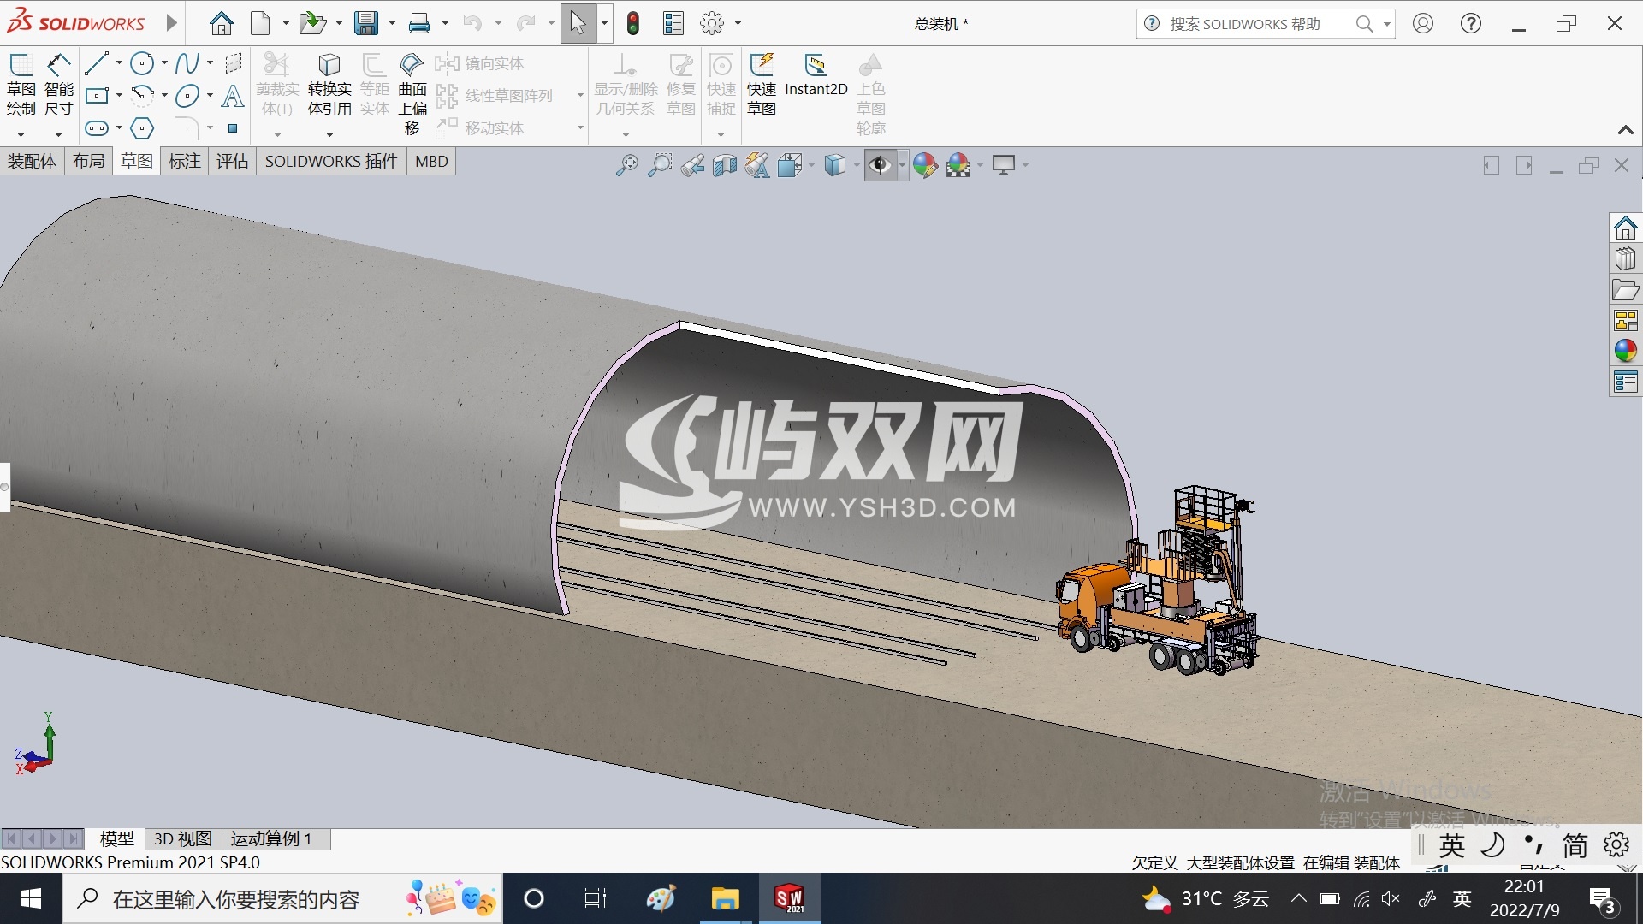The height and width of the screenshot is (924, 1643).
Task: Click the Home icon in top toolbar
Action: pos(222,23)
